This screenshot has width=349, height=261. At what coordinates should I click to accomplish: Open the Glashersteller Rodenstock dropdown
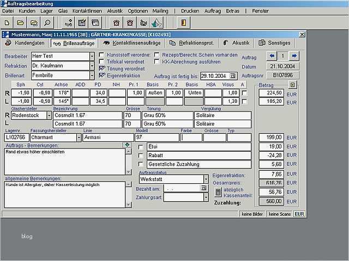pos(49,115)
